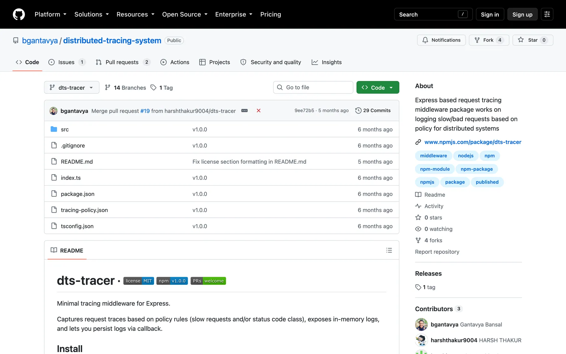The height and width of the screenshot is (354, 566).
Task: Expand the Open Source menu
Action: [185, 14]
